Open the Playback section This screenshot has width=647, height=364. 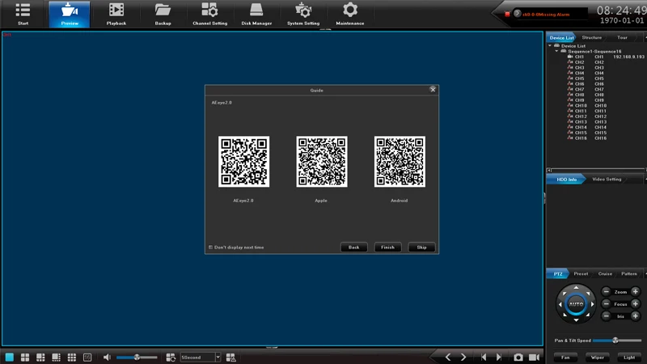(116, 15)
